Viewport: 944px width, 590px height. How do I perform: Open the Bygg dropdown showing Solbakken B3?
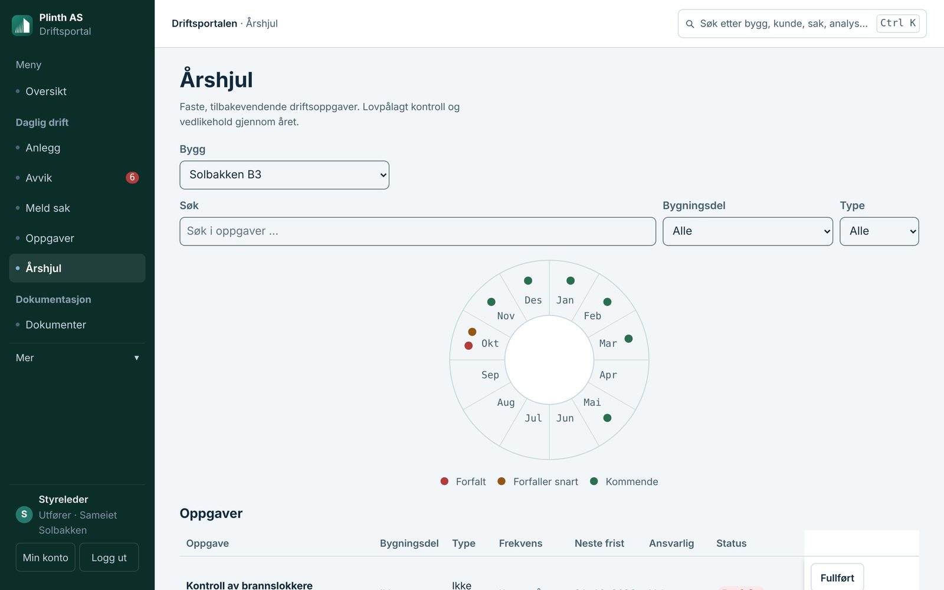[284, 175]
